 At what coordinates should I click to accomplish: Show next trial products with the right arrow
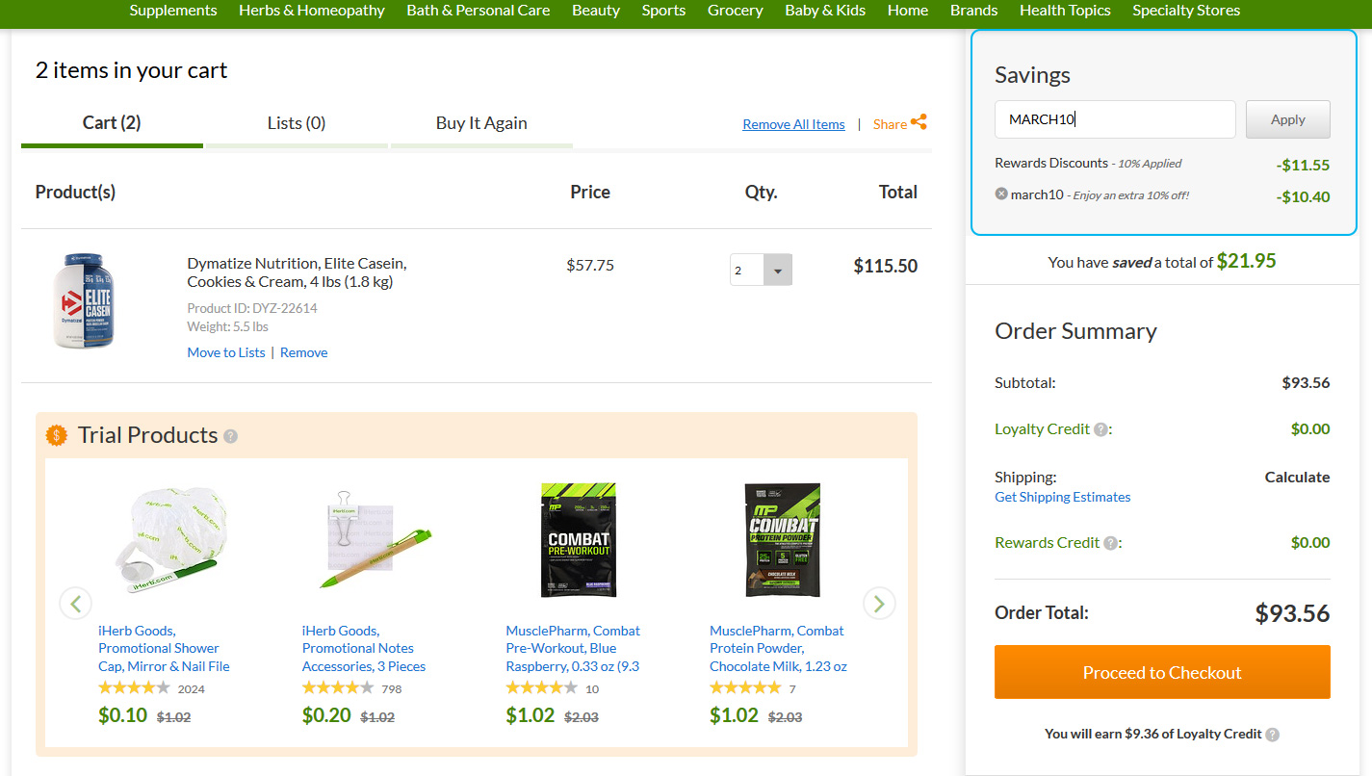click(x=879, y=604)
